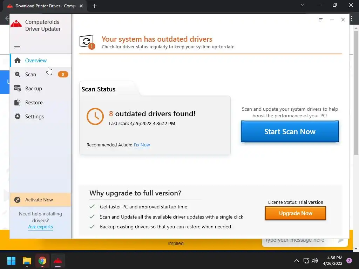This screenshot has height=269, width=359.
Task: Minimize the Driver Updater window
Action: [332, 20]
